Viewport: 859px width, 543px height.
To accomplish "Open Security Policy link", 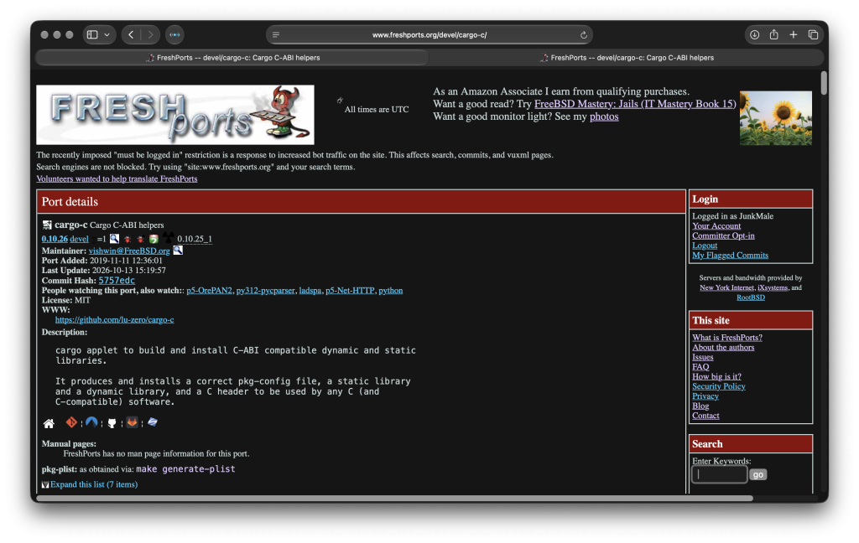I will point(718,386).
